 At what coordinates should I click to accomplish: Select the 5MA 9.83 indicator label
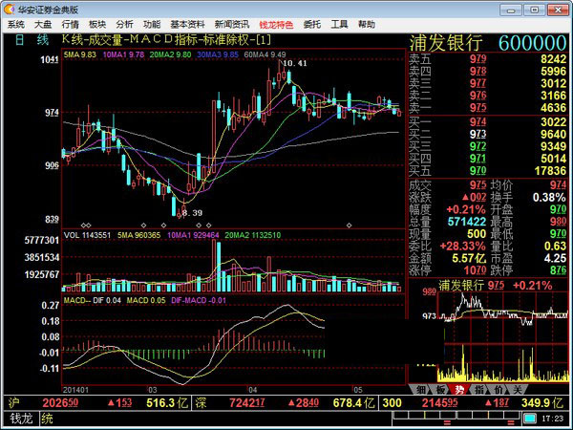click(80, 54)
